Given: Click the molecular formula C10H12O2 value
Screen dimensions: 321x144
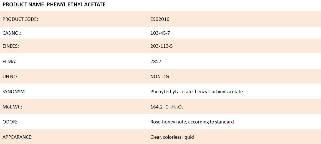Looking at the screenshot, I should click(174, 107).
